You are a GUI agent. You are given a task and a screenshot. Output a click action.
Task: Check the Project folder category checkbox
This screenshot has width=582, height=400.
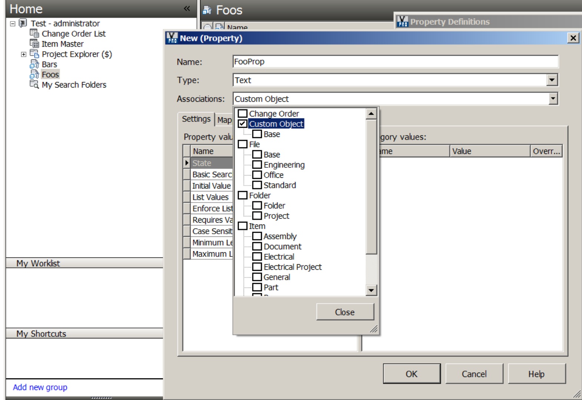(x=257, y=216)
